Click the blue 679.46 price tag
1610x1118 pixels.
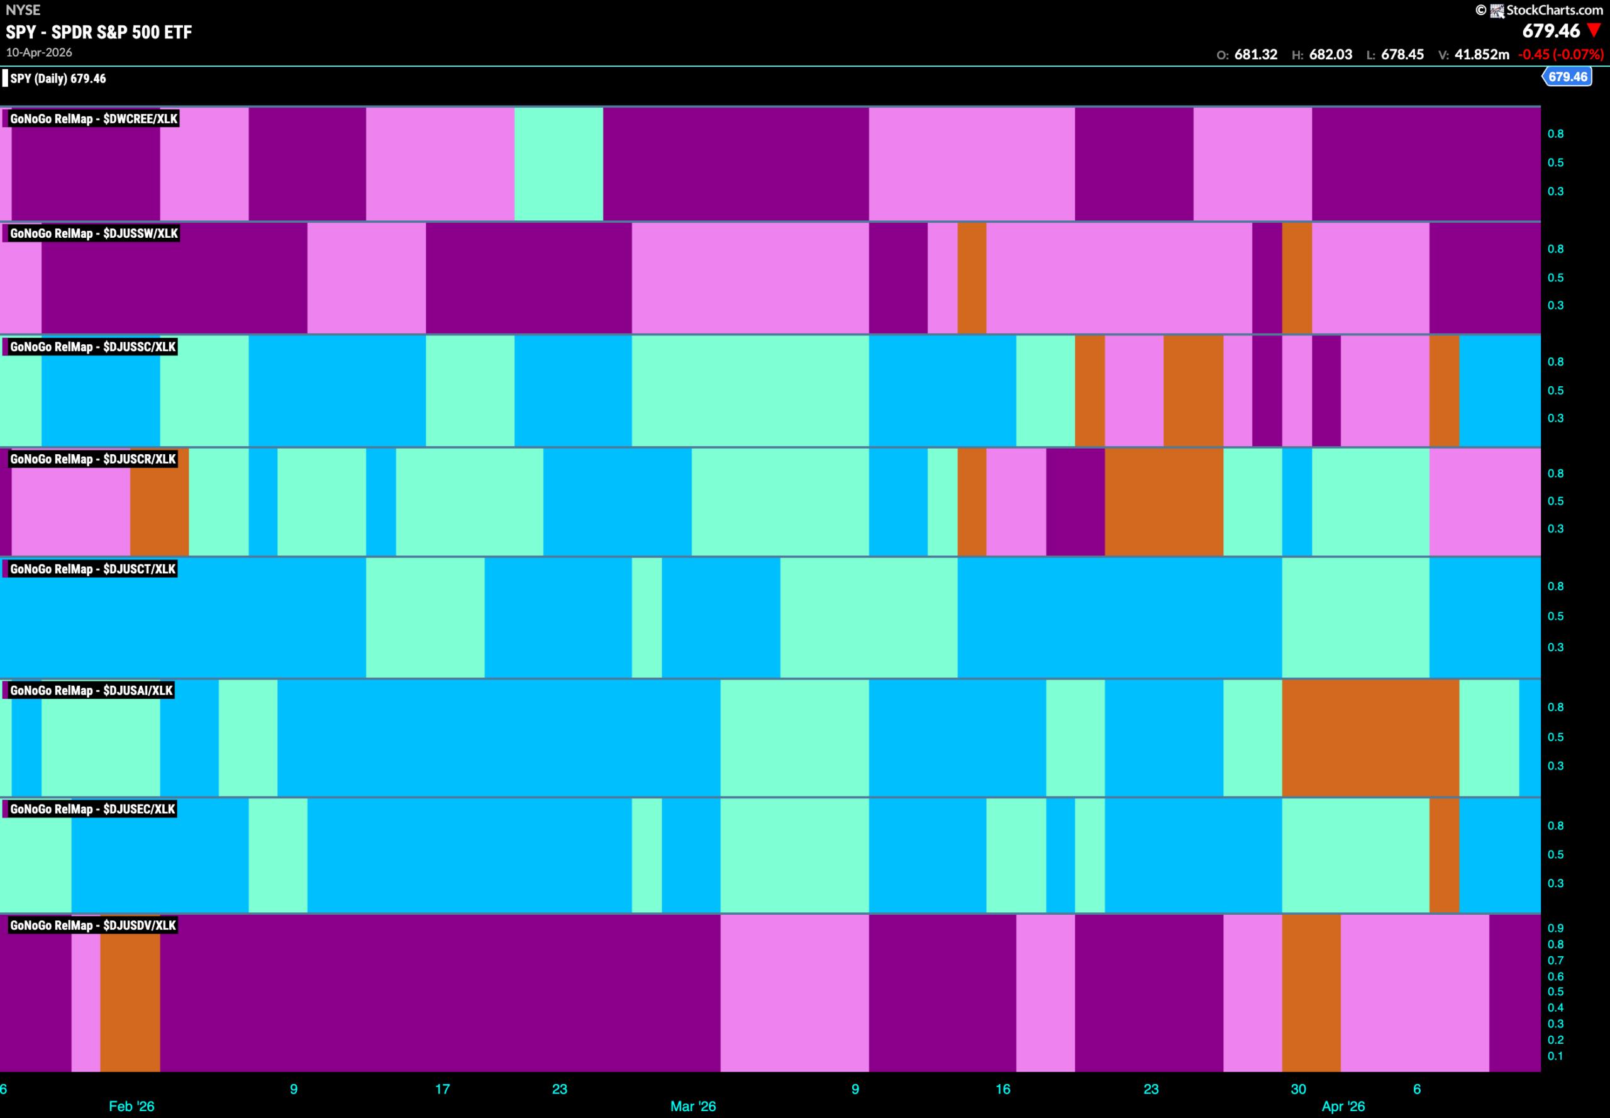coord(1567,77)
